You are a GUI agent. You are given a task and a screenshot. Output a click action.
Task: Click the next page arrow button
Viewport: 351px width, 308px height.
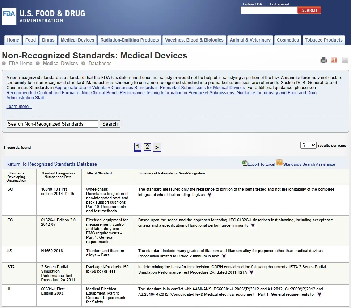(157, 147)
